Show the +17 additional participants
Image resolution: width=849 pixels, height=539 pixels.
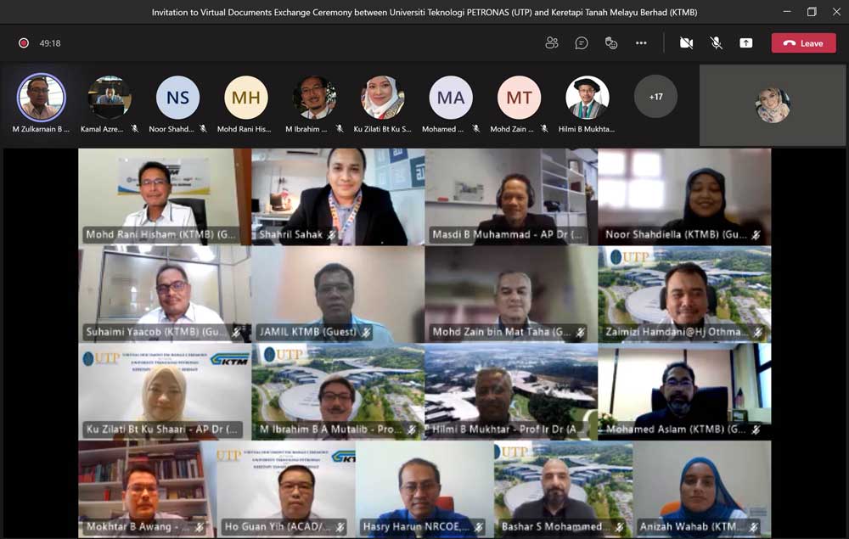pyautogui.click(x=655, y=97)
